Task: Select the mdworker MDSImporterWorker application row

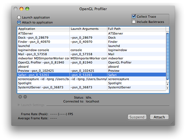Action: [x=43, y=58]
